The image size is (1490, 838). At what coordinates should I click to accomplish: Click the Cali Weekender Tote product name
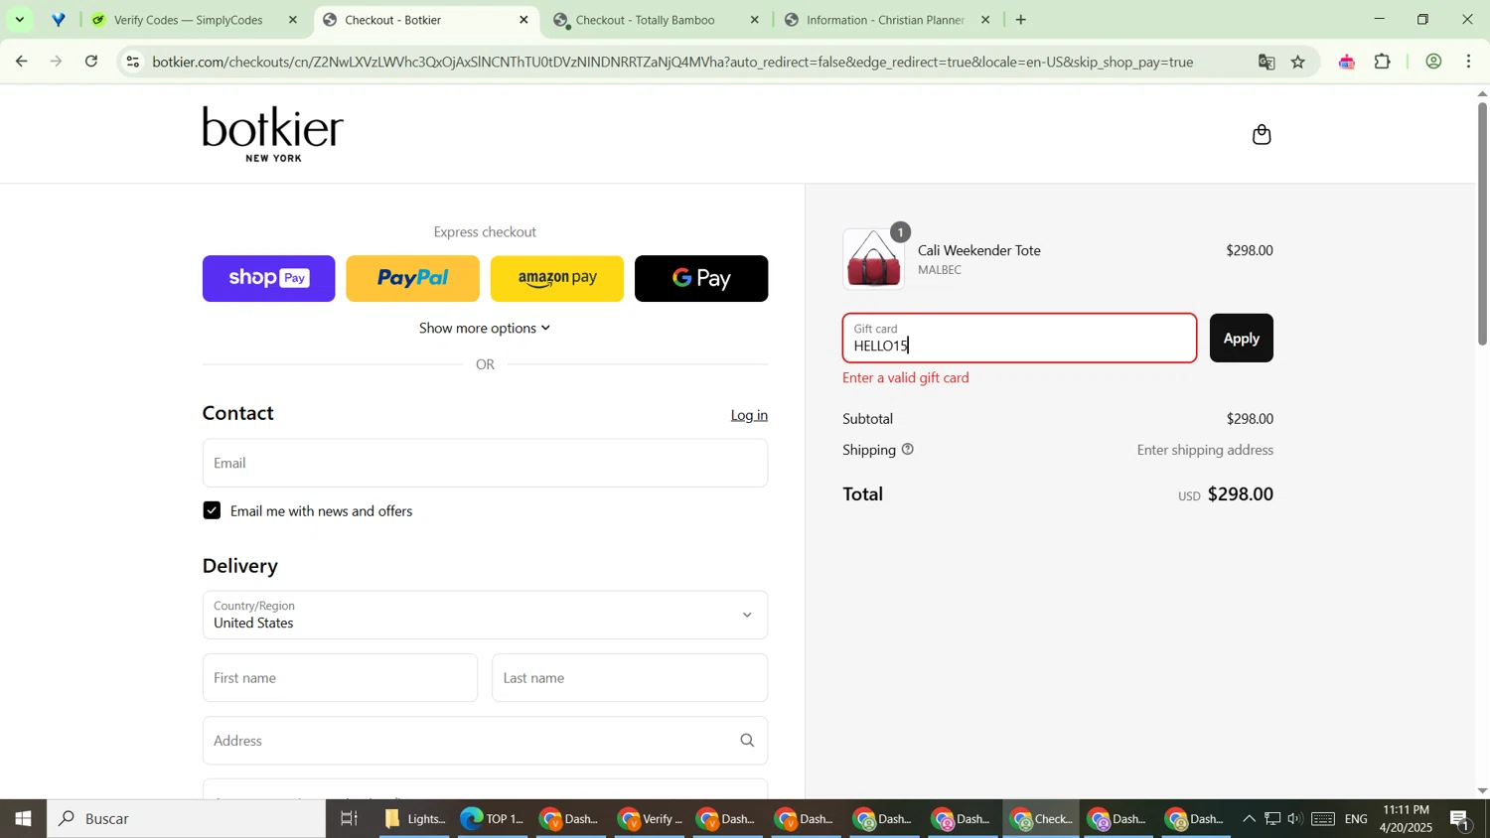[979, 251]
